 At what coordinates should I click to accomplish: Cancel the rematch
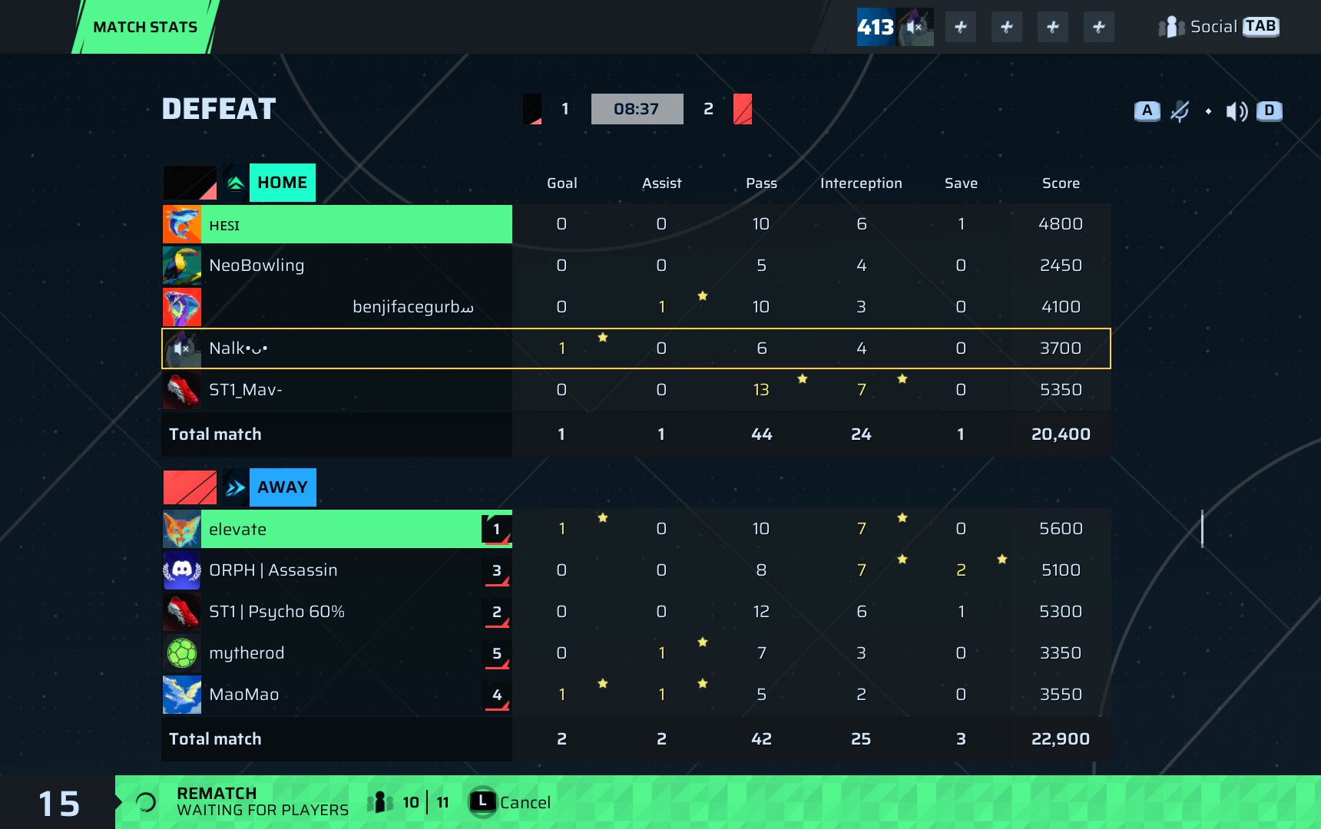click(511, 802)
